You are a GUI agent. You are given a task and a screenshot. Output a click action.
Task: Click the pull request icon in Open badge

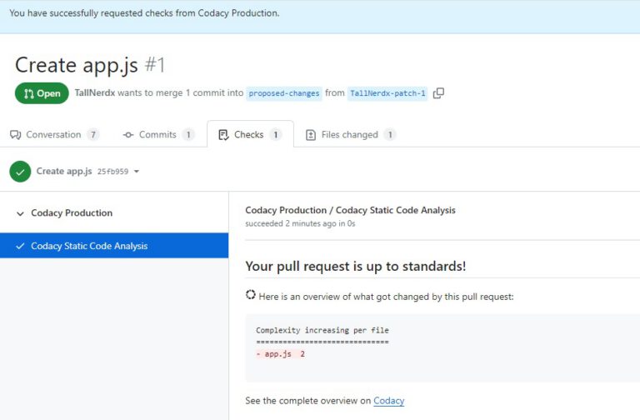tap(28, 93)
